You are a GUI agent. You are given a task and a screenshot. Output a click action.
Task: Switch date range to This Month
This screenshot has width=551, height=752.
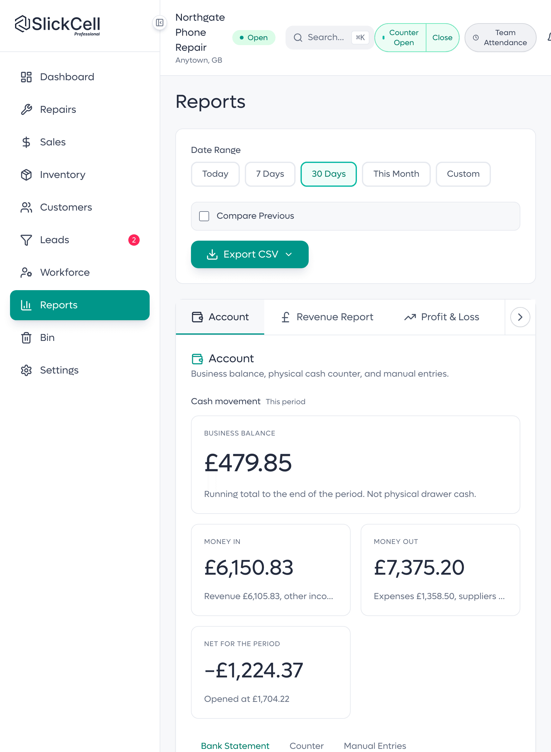pos(396,174)
